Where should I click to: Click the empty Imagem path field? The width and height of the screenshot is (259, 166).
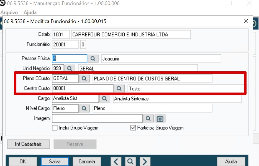(x=97, y=118)
